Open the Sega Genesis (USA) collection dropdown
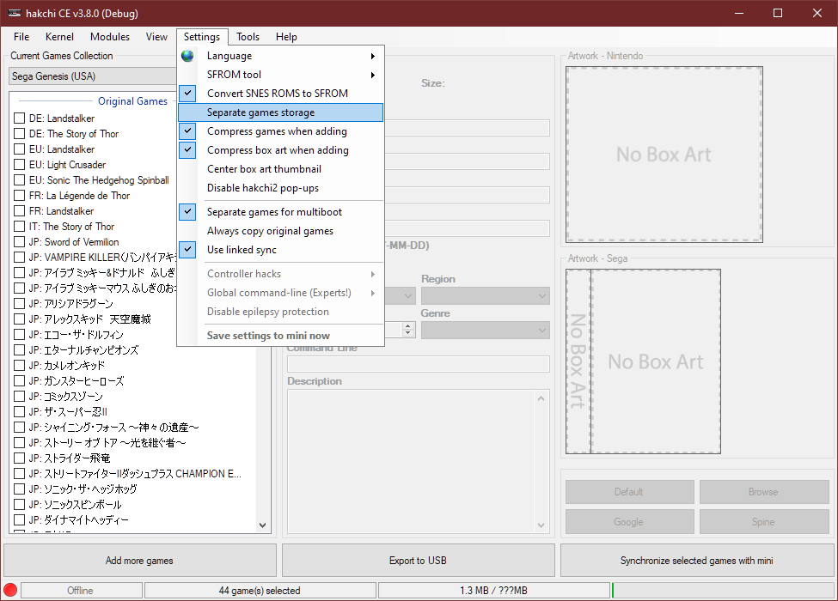This screenshot has width=838, height=601. (x=93, y=76)
